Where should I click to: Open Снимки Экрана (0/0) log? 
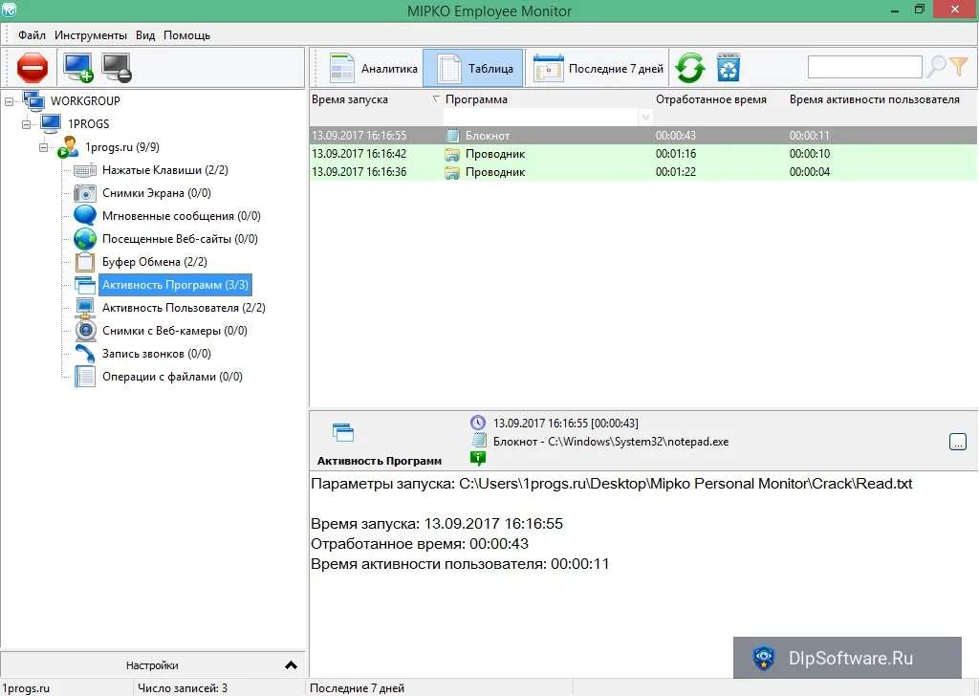tap(156, 193)
